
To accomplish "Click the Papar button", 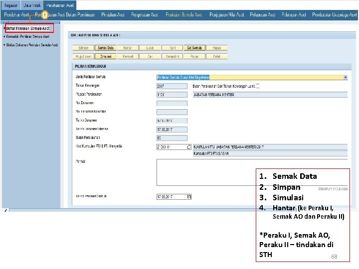I will click(x=194, y=56).
